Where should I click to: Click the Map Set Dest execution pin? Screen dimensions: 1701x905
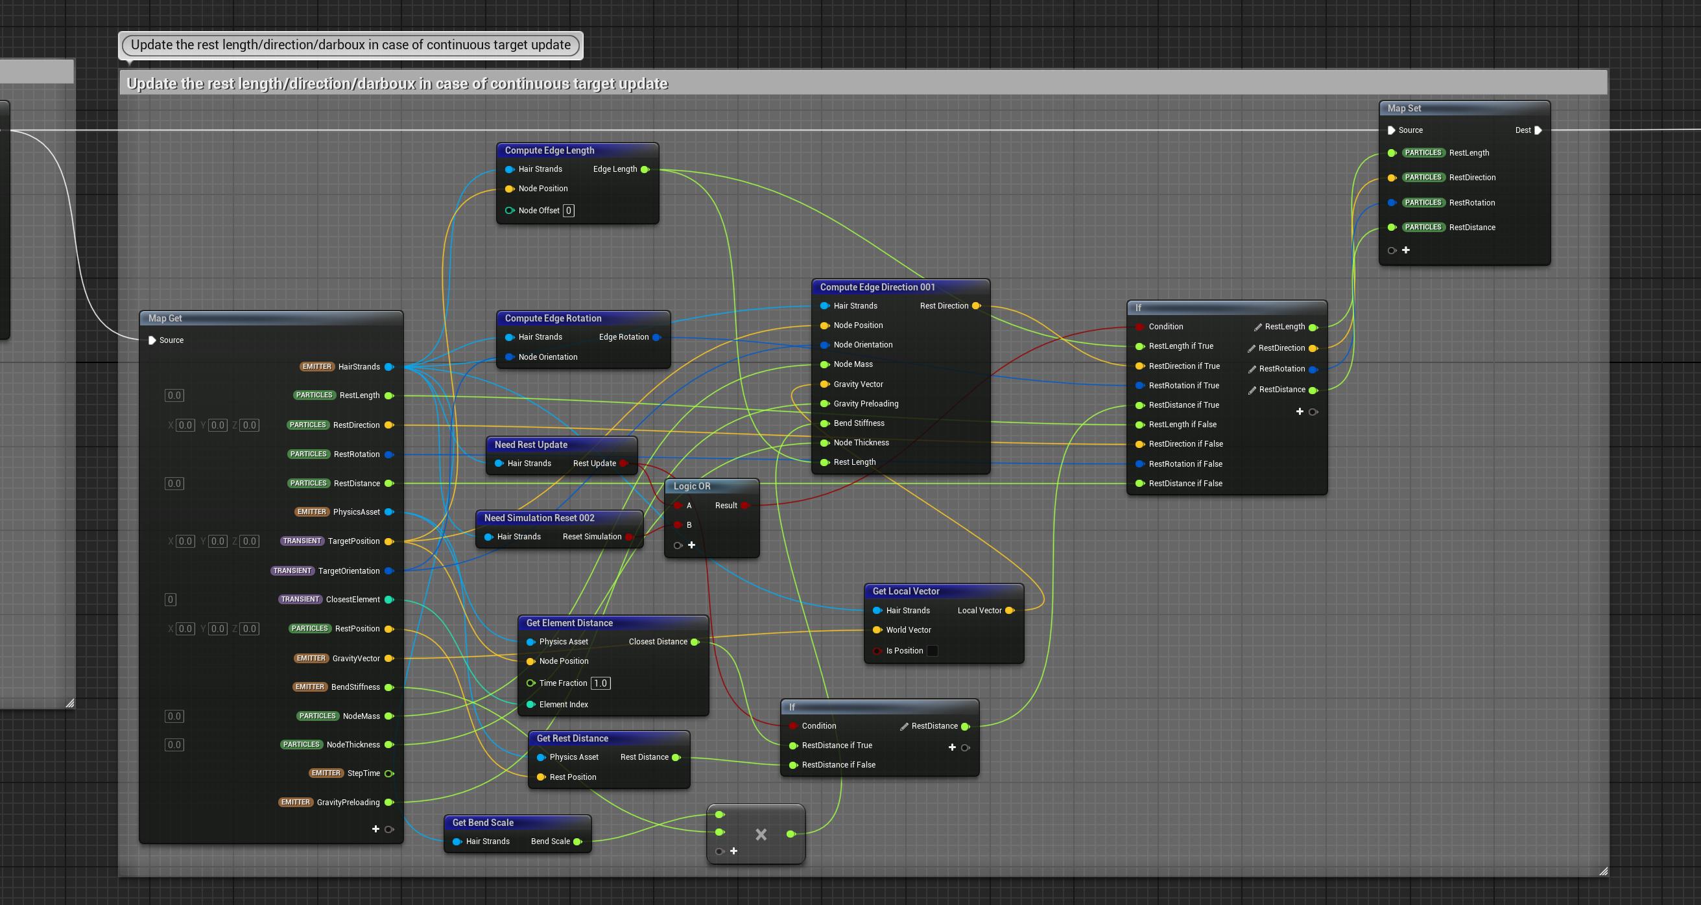(1538, 130)
